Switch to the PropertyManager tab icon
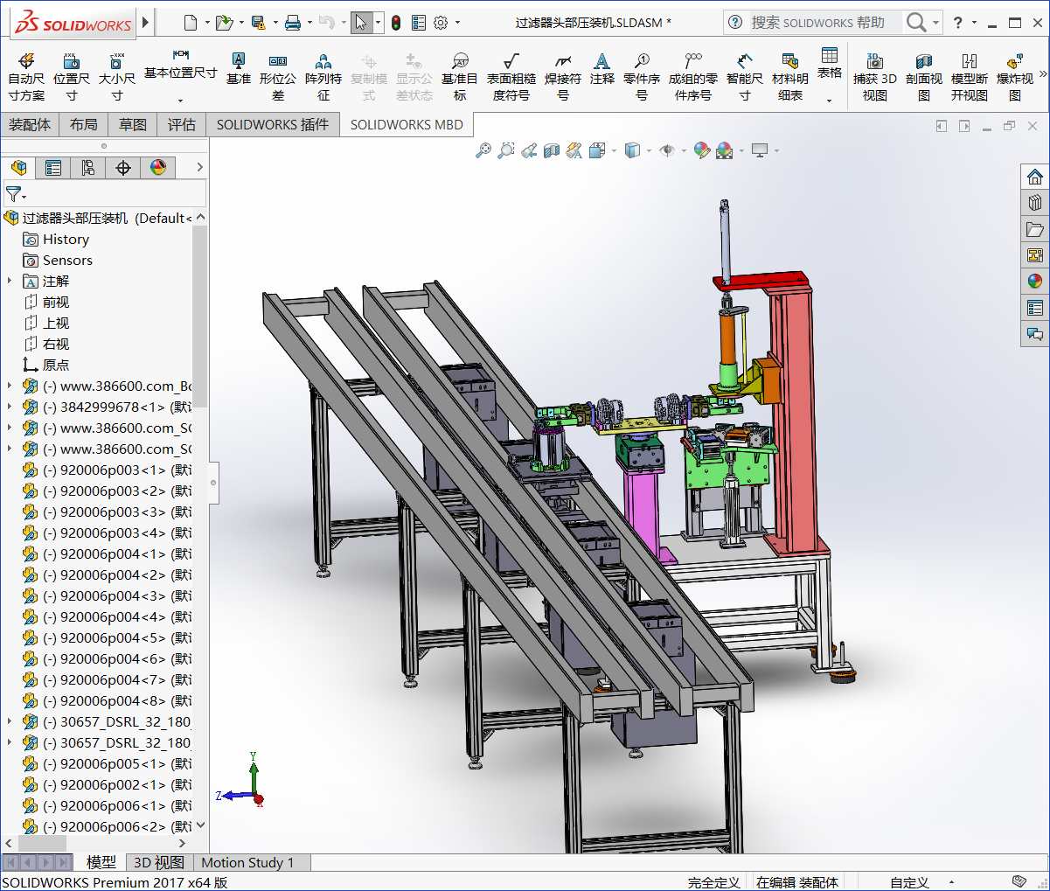 [x=53, y=167]
